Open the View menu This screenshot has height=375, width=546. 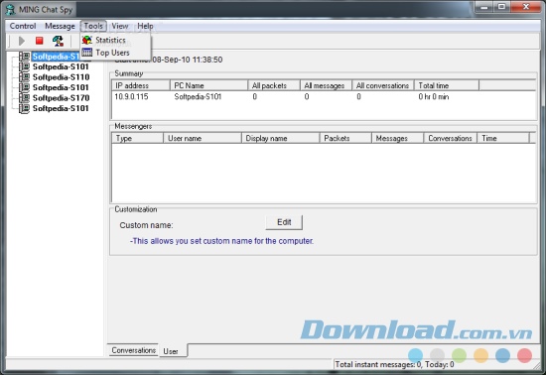120,26
